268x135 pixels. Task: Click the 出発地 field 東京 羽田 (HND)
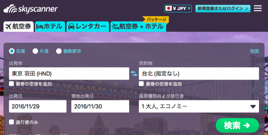(x=69, y=73)
